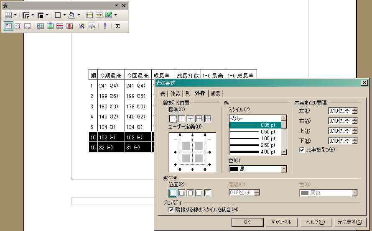Select the insert column icon
The width and height of the screenshot is (372, 231).
[50, 26]
